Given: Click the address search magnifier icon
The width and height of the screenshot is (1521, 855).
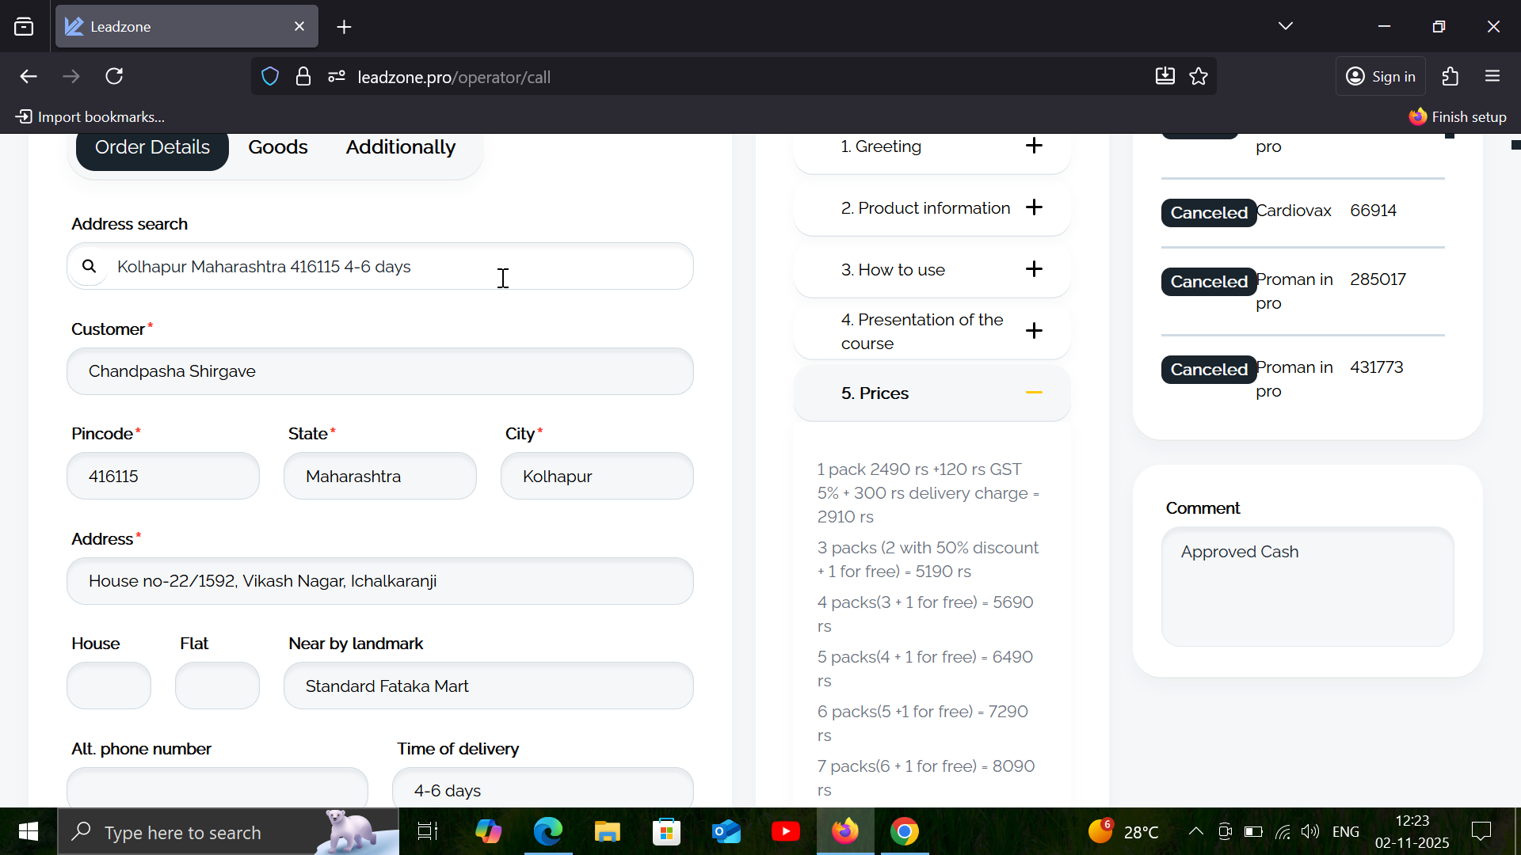Looking at the screenshot, I should pos(90,267).
